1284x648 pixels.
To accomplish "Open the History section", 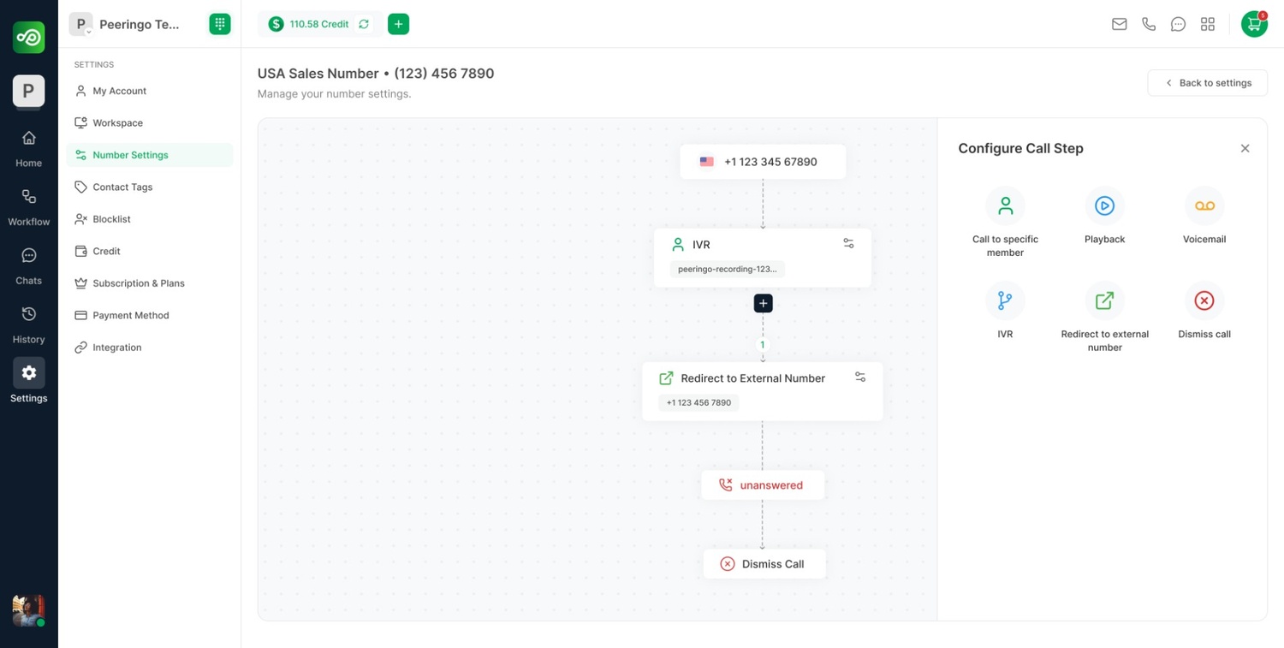I will click(28, 325).
